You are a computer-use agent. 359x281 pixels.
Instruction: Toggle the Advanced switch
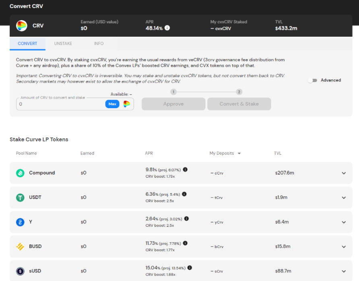[313, 80]
